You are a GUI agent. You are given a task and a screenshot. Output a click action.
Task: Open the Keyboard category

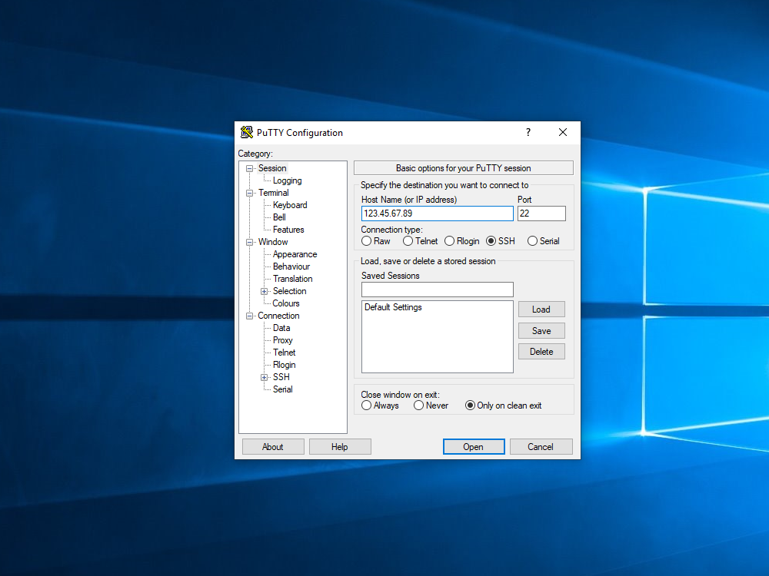290,205
